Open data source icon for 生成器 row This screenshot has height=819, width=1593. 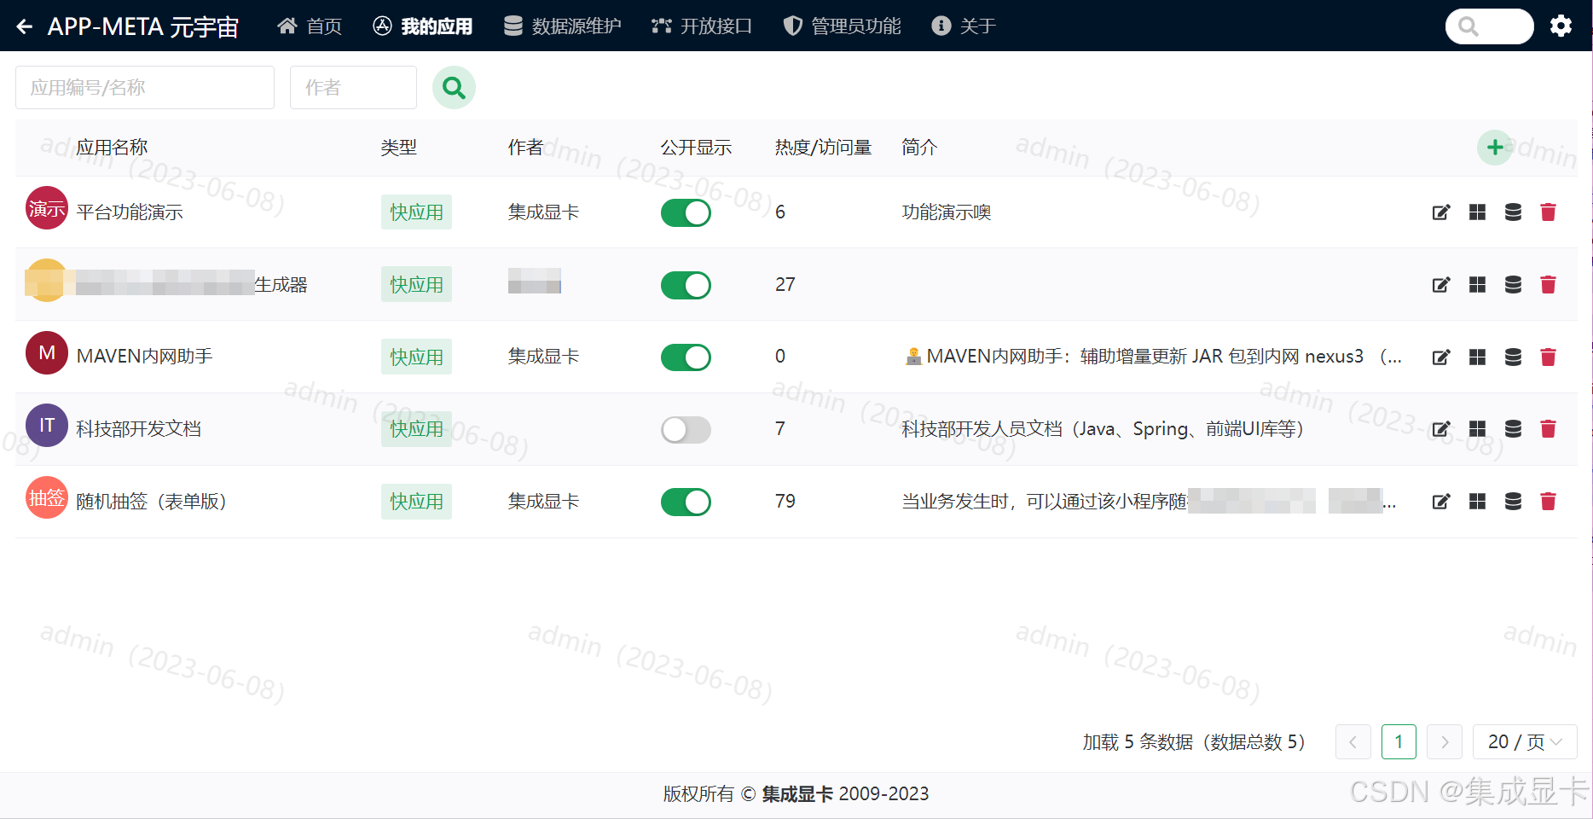(x=1513, y=285)
